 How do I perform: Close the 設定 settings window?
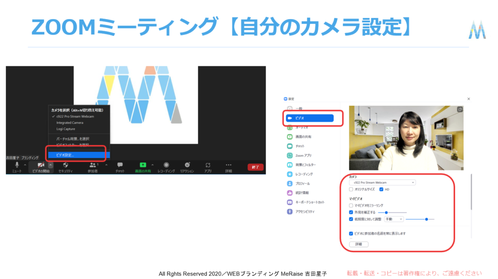pos(468,99)
